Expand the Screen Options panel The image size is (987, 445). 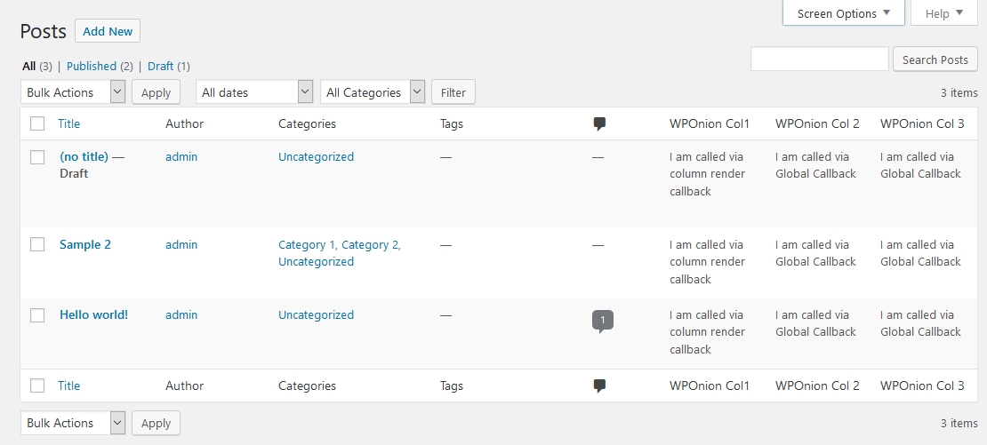[x=843, y=13]
